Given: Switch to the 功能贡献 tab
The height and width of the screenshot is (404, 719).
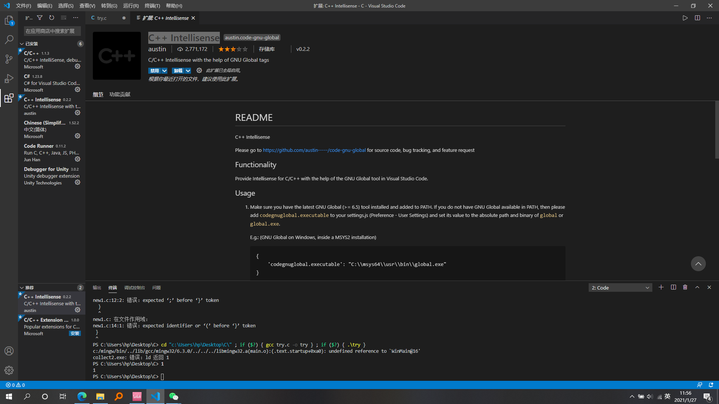Looking at the screenshot, I should [x=119, y=94].
